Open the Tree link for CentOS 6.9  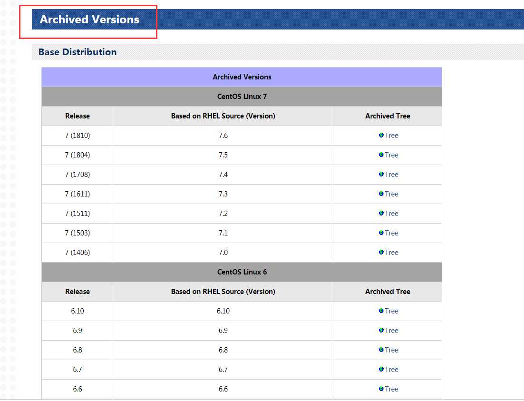coord(391,331)
